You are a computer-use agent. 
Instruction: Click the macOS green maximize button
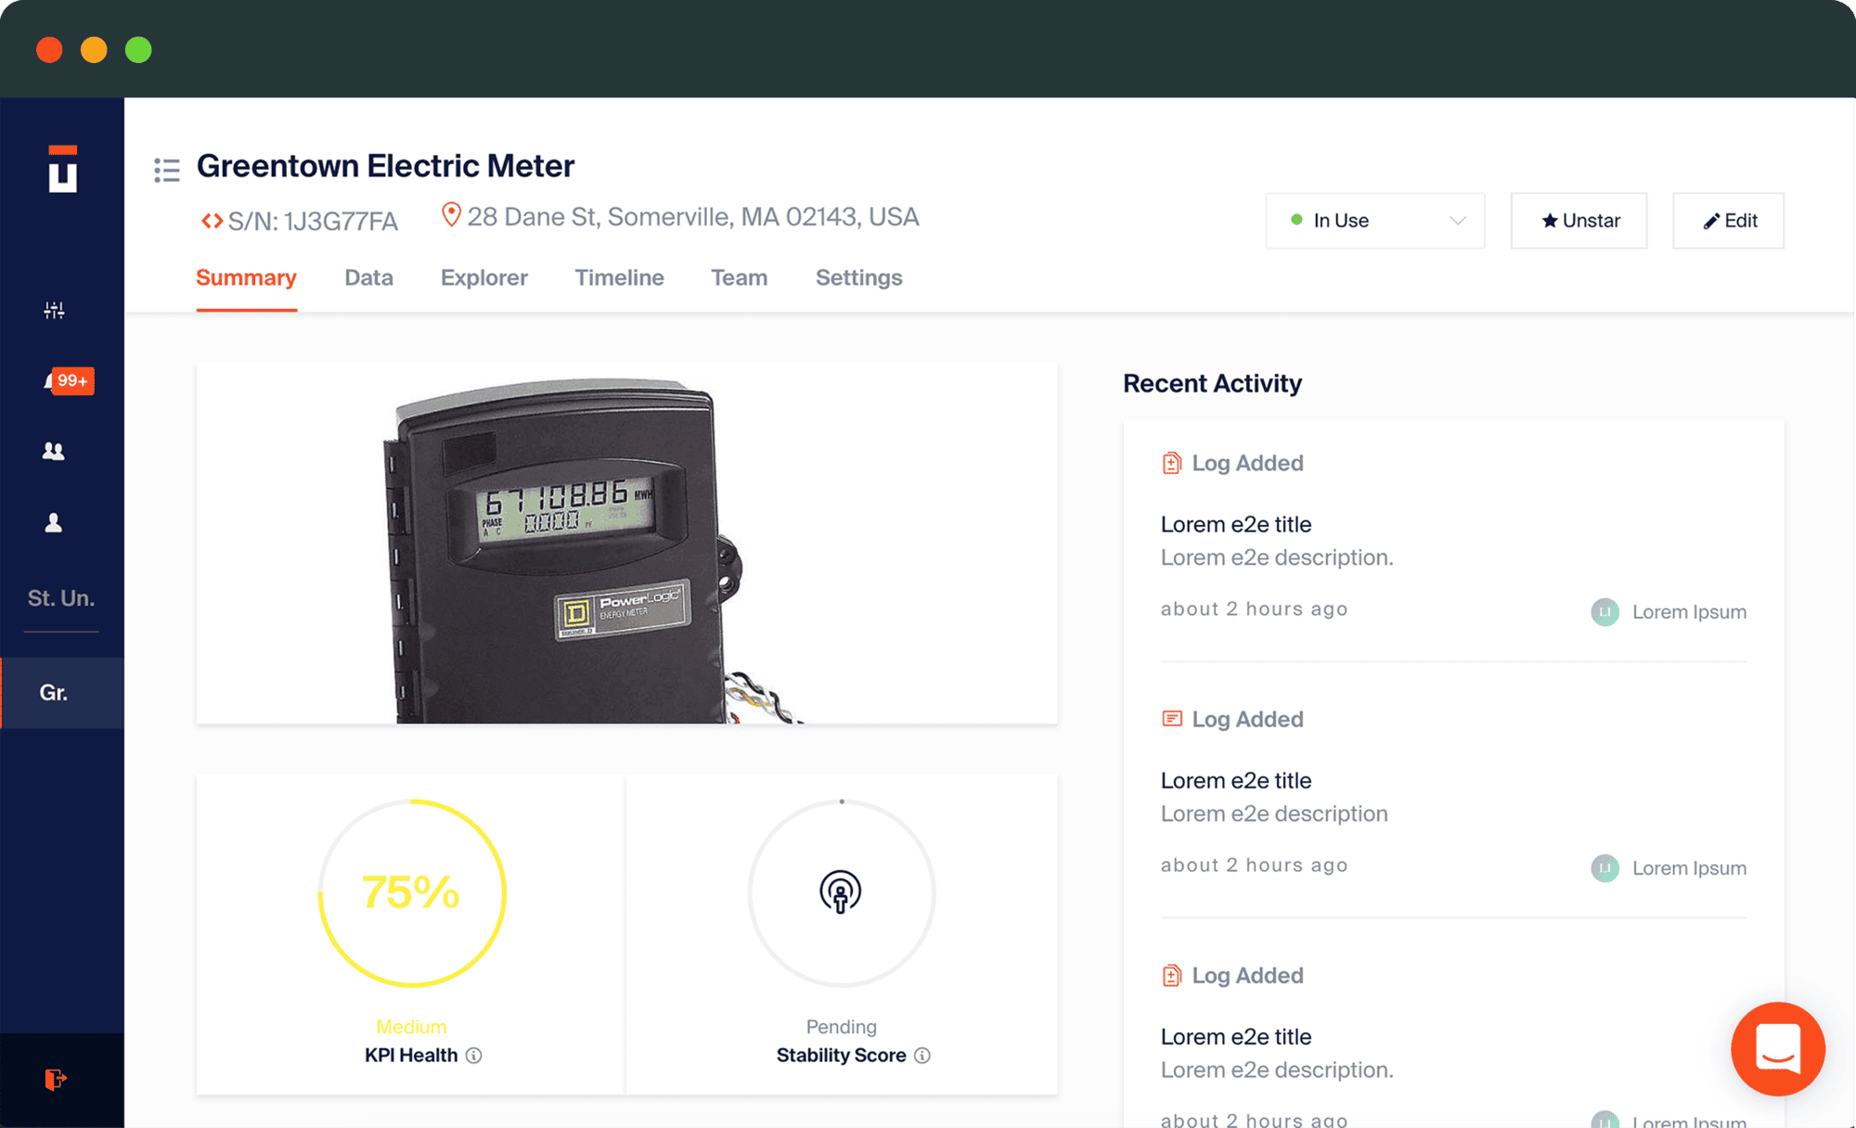click(x=138, y=49)
